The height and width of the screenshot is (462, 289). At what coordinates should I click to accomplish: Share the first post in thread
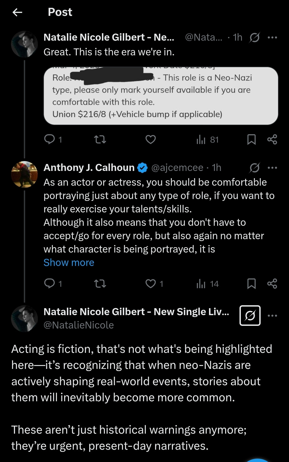click(272, 139)
